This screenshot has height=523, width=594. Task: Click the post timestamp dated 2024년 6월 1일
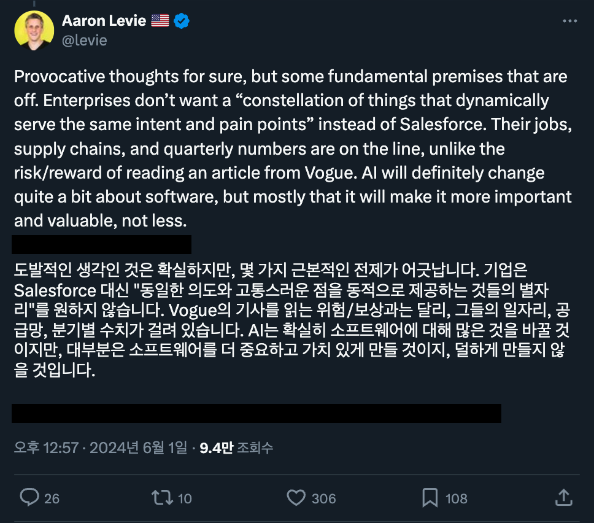98,449
